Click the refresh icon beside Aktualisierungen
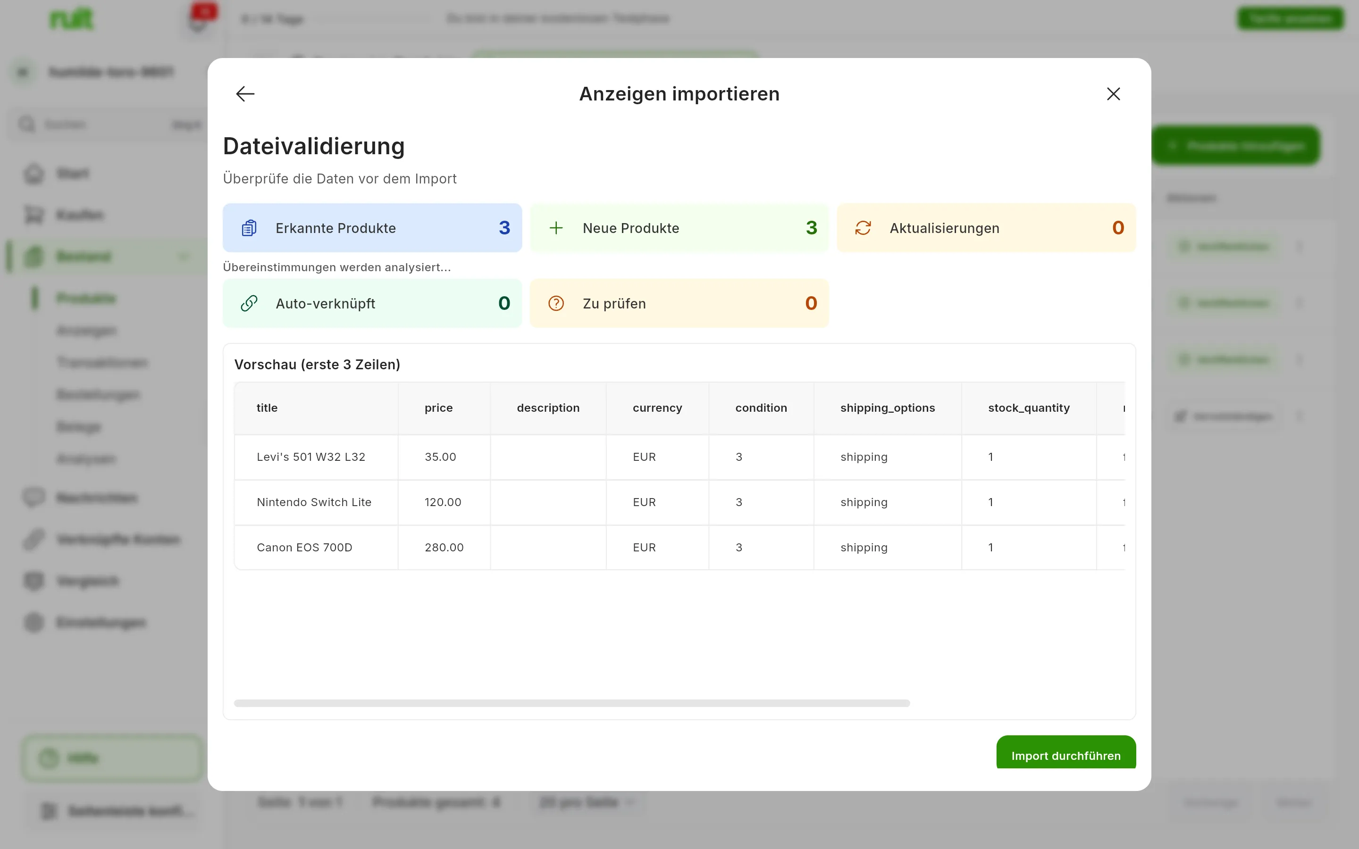The image size is (1359, 849). [x=863, y=228]
